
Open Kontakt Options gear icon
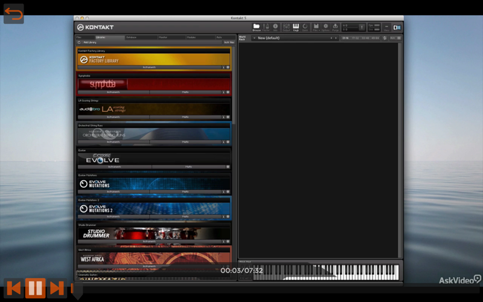click(x=325, y=27)
